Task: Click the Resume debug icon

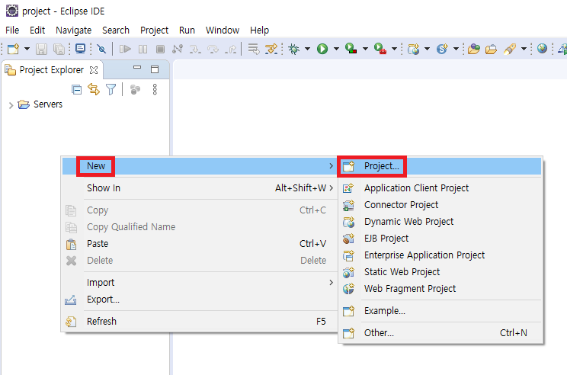Action: click(125, 49)
